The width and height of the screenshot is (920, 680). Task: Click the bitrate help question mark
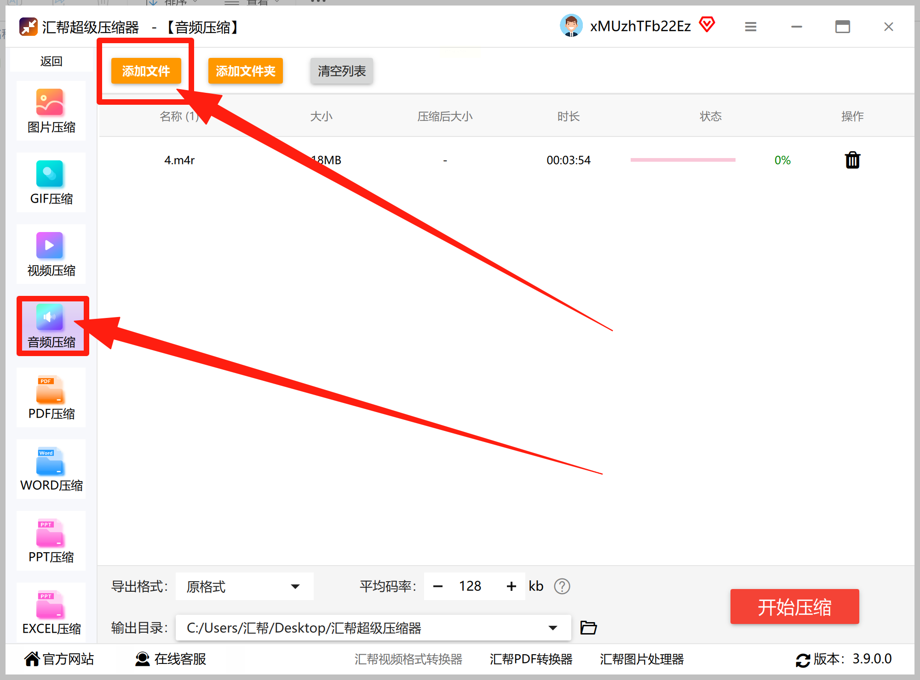coord(562,586)
